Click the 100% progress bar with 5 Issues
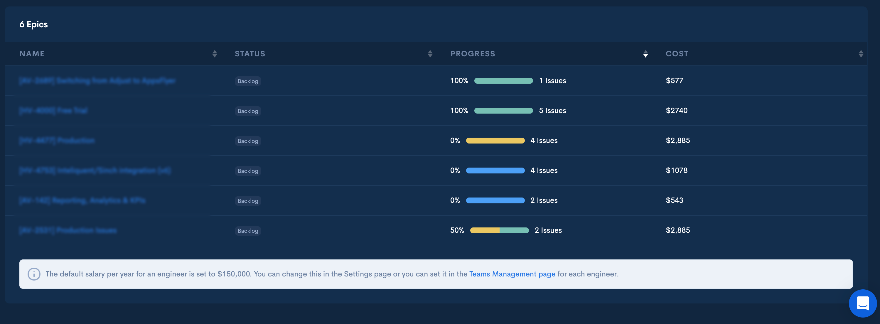This screenshot has width=880, height=324. tap(503, 111)
